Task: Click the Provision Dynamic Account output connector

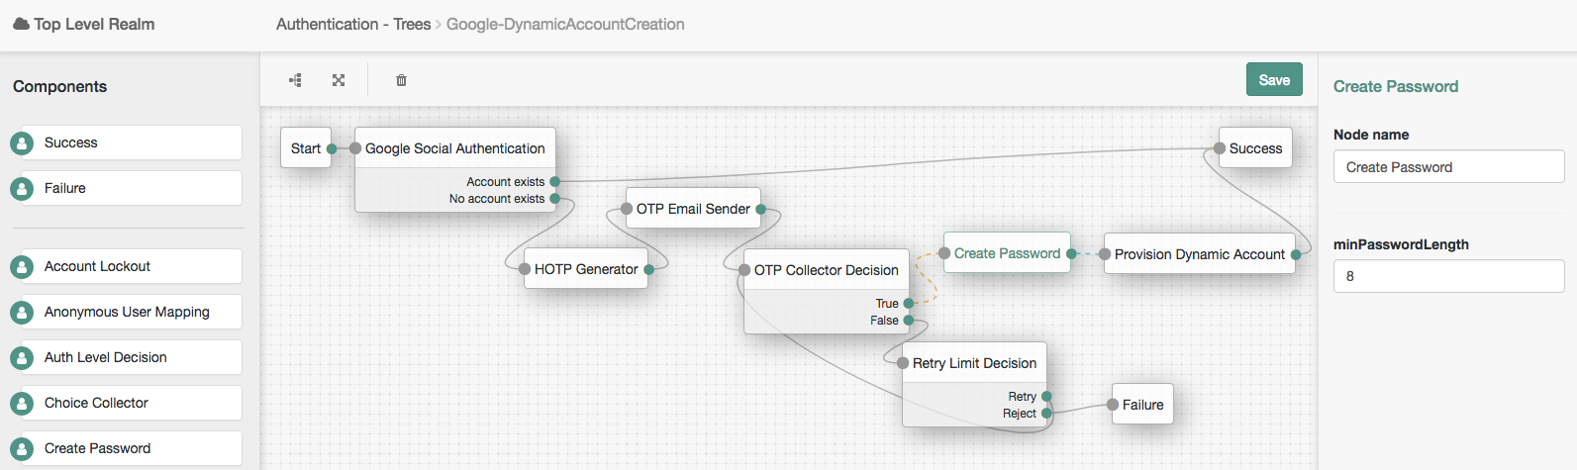Action: [x=1296, y=254]
